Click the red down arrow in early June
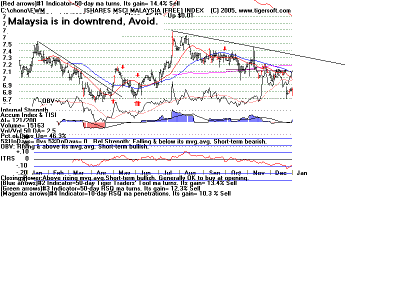The height and width of the screenshot is (300, 400). (137, 75)
